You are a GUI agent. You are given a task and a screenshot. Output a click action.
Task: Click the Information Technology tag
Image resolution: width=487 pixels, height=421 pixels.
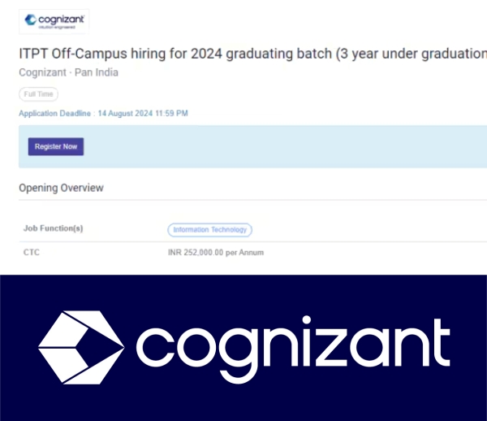[209, 230]
